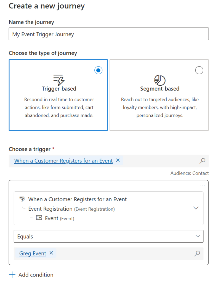Open the Greg Event link
This screenshot has height=282, width=213.
point(33,254)
